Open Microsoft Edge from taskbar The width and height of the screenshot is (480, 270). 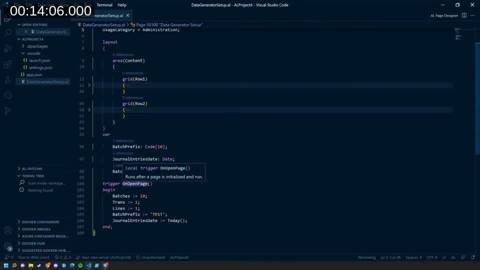(72, 265)
